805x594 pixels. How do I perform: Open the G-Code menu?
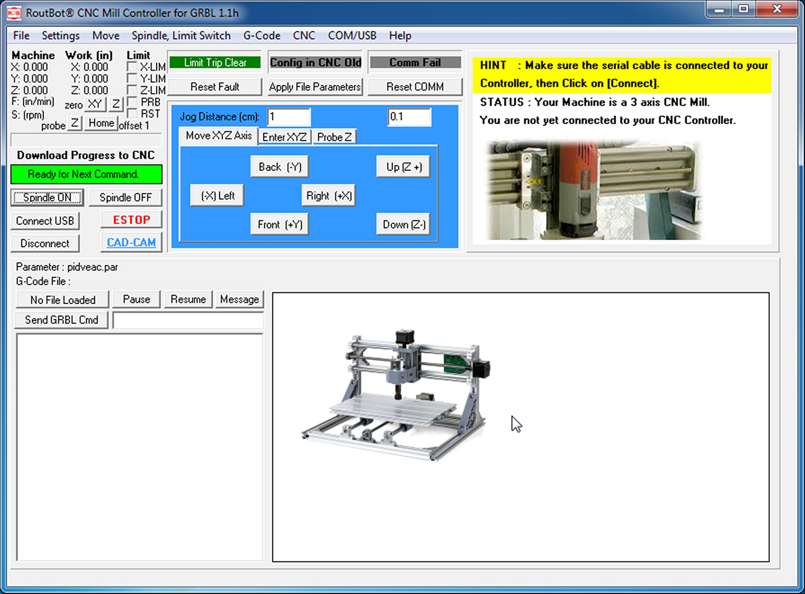click(262, 36)
